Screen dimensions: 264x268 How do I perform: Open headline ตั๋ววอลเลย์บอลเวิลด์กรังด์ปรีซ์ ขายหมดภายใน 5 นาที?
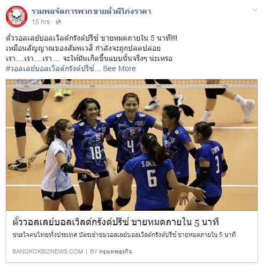(x=116, y=222)
